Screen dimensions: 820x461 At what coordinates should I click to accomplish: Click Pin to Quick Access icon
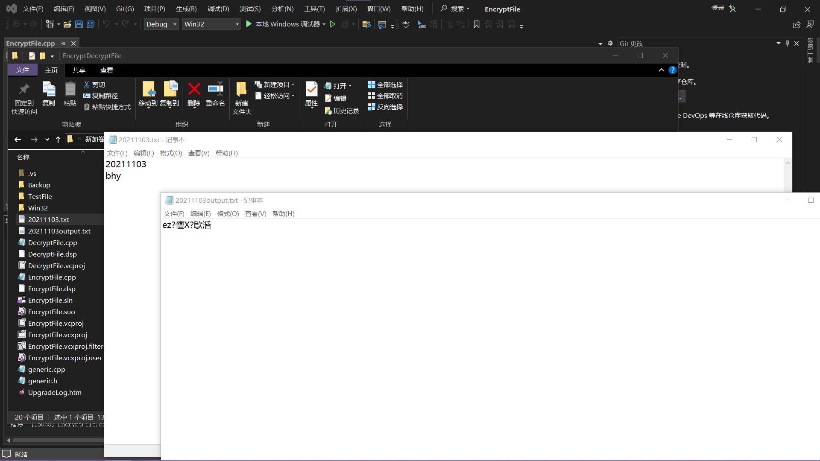pos(24,89)
